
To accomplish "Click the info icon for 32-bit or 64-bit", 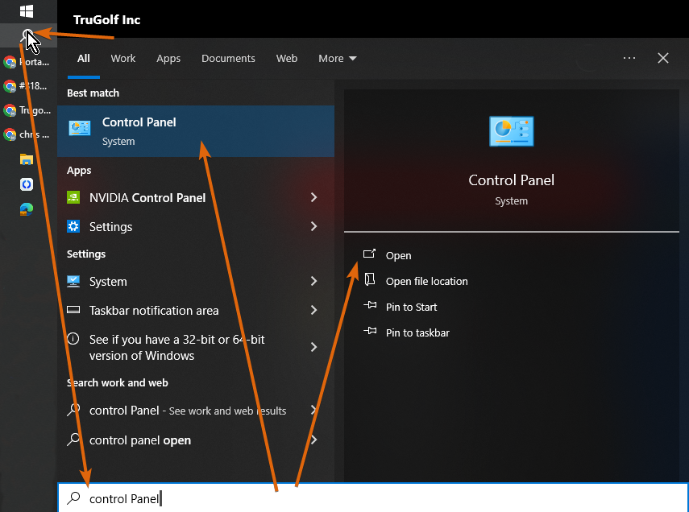I will (73, 339).
